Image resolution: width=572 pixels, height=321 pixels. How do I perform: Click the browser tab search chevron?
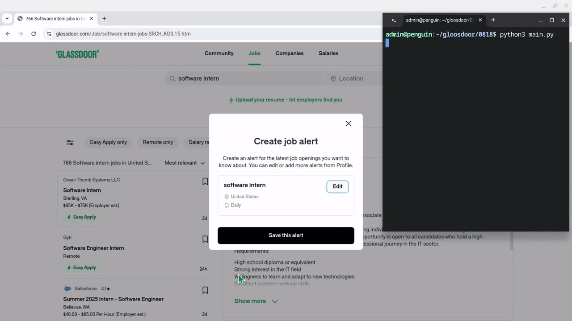point(7,19)
